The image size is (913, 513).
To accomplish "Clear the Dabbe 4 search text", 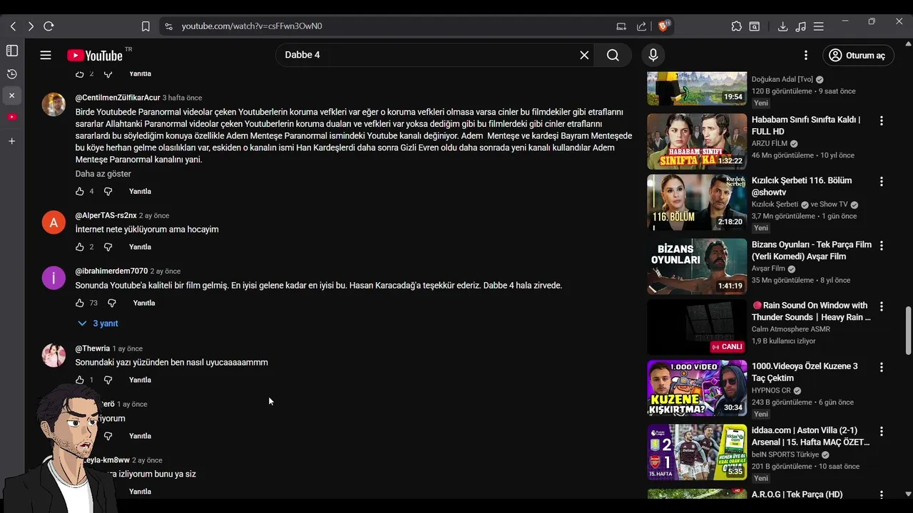I will [584, 55].
